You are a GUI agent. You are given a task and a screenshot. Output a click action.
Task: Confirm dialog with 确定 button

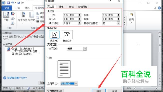tap(99, 91)
